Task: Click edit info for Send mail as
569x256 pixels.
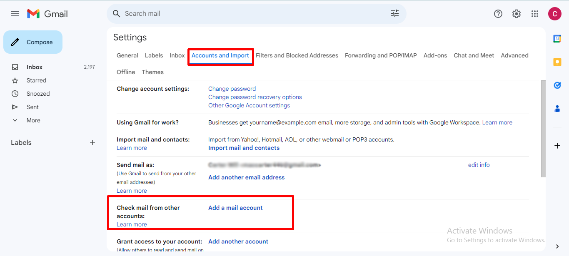Action: click(x=479, y=164)
